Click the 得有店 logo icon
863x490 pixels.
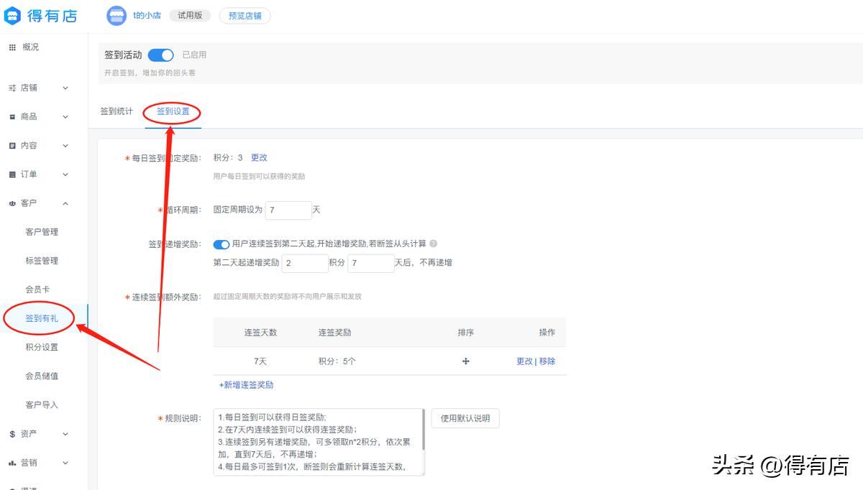12,16
